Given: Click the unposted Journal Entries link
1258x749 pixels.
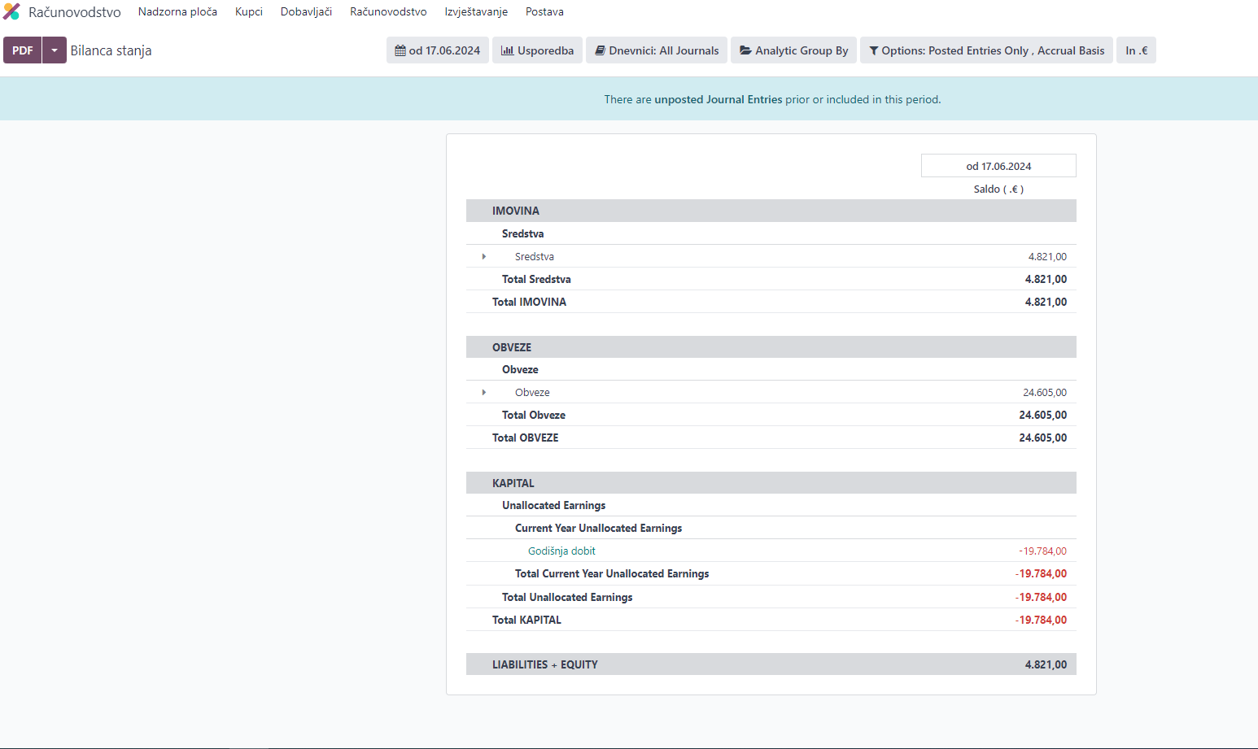Looking at the screenshot, I should (x=718, y=99).
